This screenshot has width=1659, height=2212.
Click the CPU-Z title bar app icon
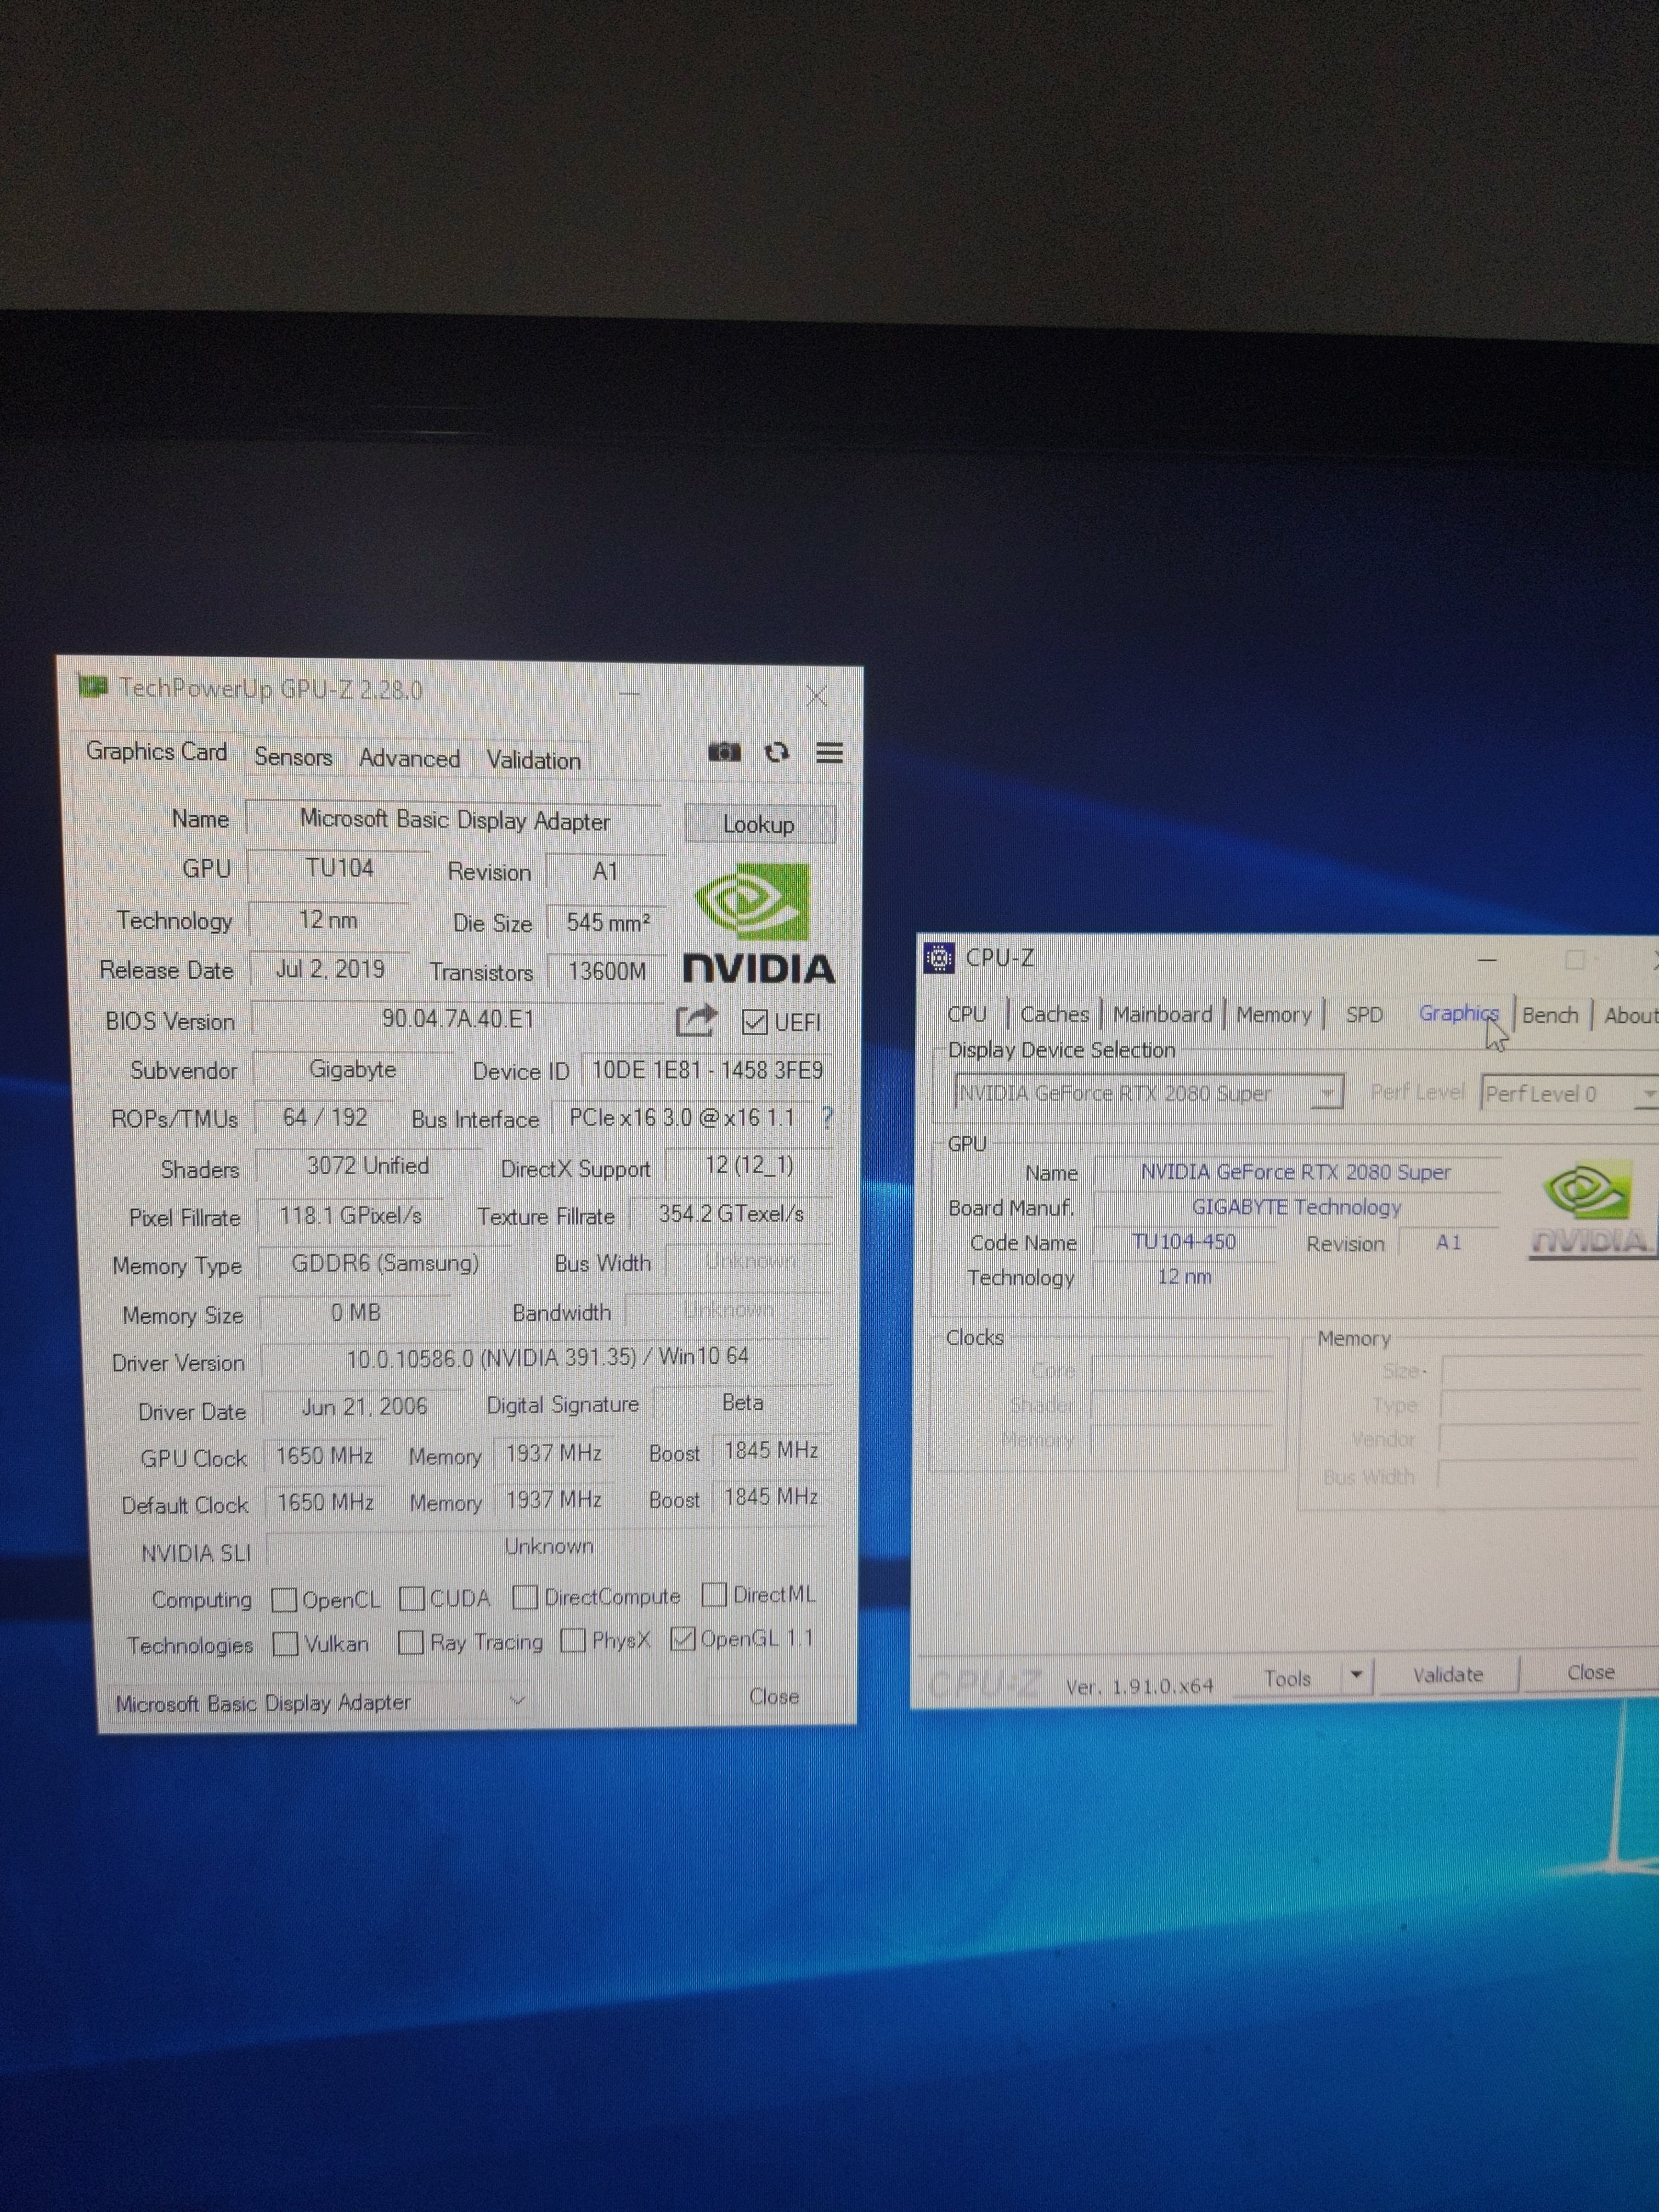click(x=938, y=958)
